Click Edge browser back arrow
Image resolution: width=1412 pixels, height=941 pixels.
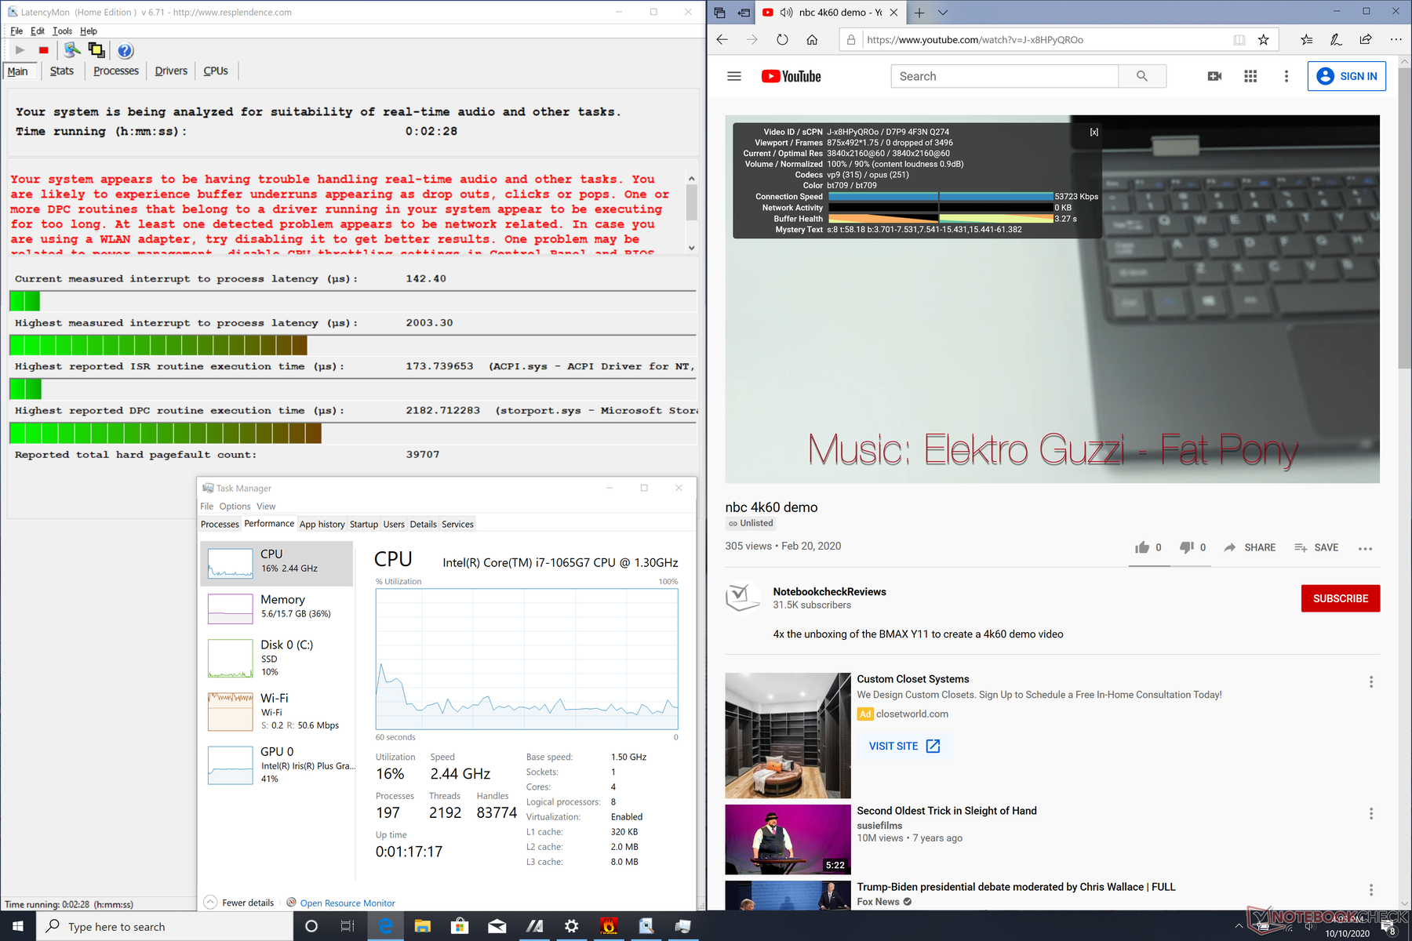(x=722, y=40)
